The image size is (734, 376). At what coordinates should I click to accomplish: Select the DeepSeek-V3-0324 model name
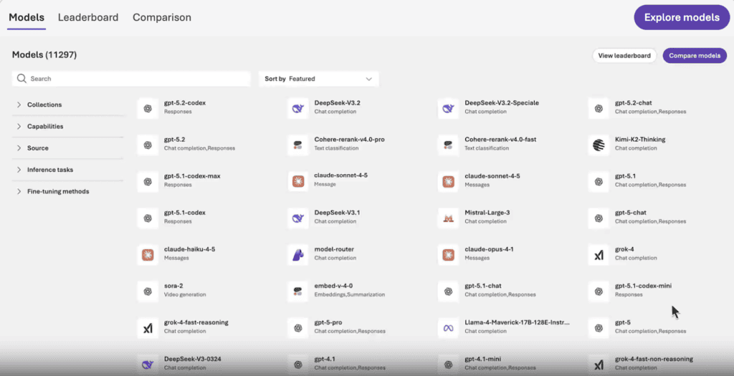[192, 359]
